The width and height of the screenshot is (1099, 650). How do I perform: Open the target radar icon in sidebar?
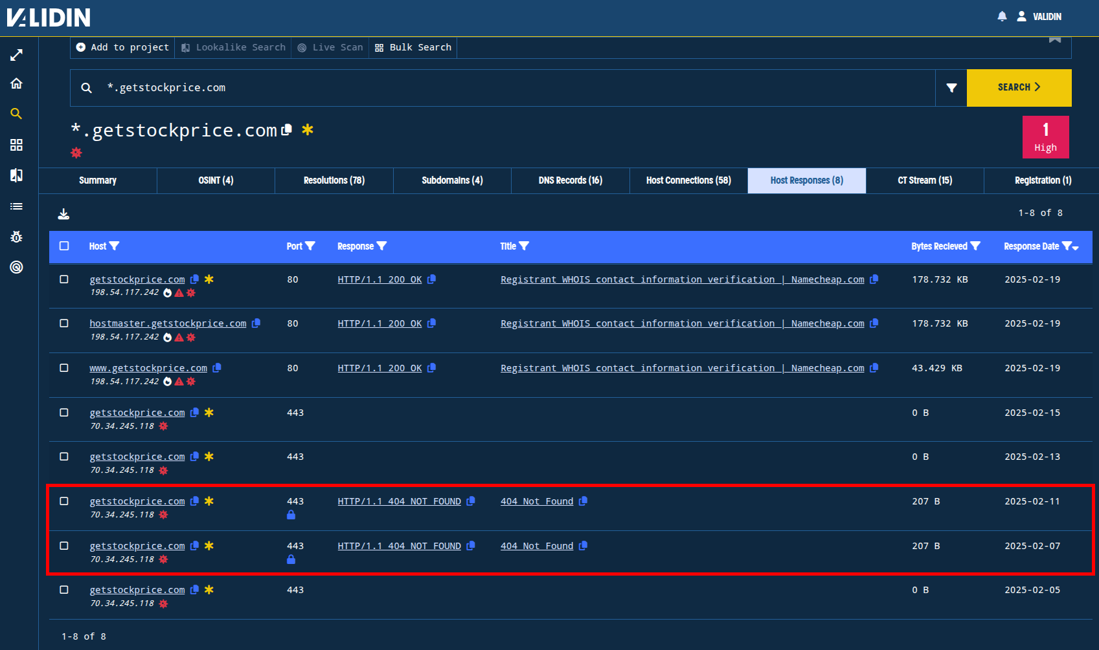[16, 267]
